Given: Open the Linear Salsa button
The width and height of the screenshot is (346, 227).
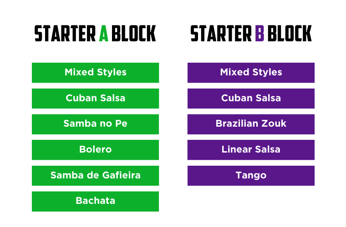Looking at the screenshot, I should [251, 150].
